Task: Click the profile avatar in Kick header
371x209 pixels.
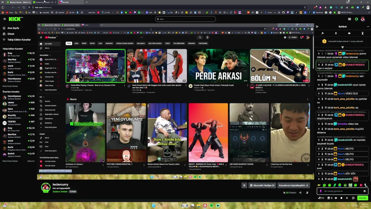Action: (363, 19)
